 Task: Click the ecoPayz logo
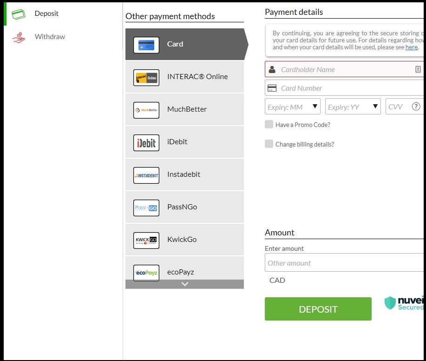click(x=146, y=273)
